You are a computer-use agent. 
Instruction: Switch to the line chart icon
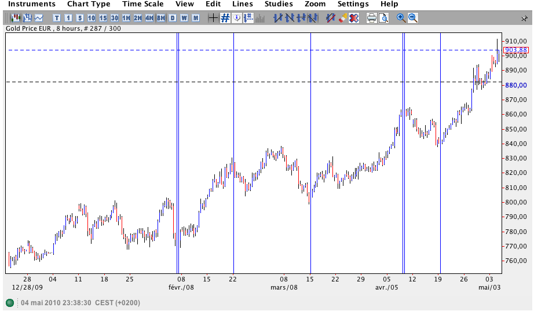(39, 18)
